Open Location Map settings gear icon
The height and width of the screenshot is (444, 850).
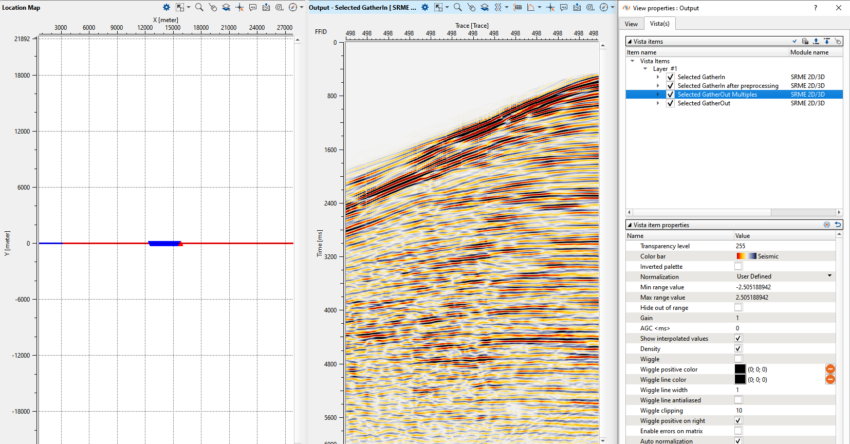167,7
